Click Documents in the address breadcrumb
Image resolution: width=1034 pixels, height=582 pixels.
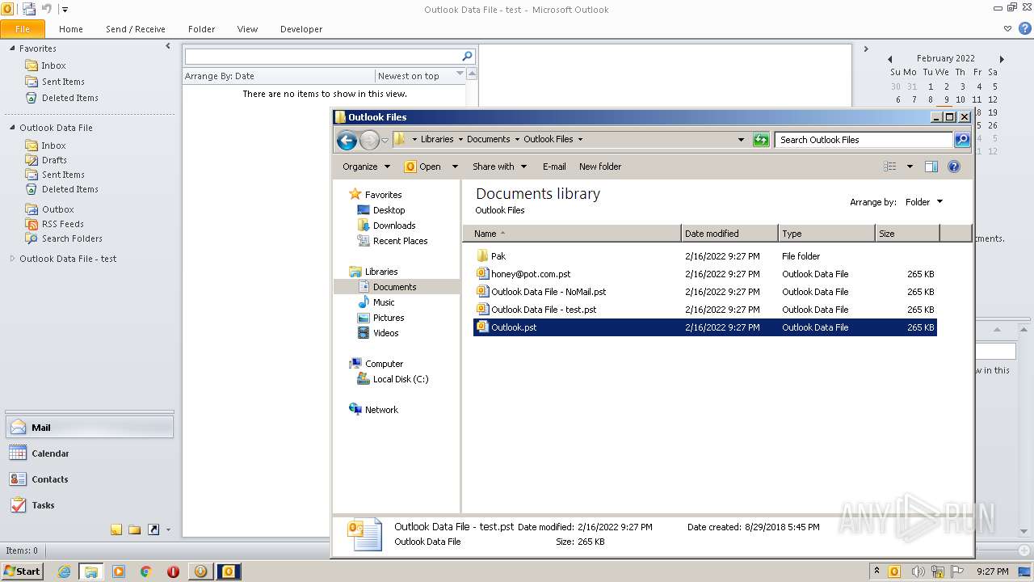(489, 139)
